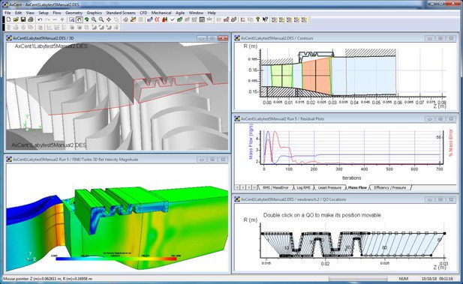Click the Redo arrow icon
463x284 pixels.
pyautogui.click(x=47, y=19)
